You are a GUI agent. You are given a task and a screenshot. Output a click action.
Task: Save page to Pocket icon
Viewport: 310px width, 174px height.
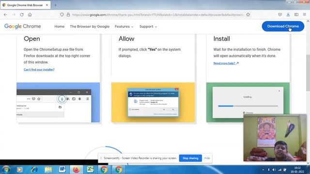(280, 14)
